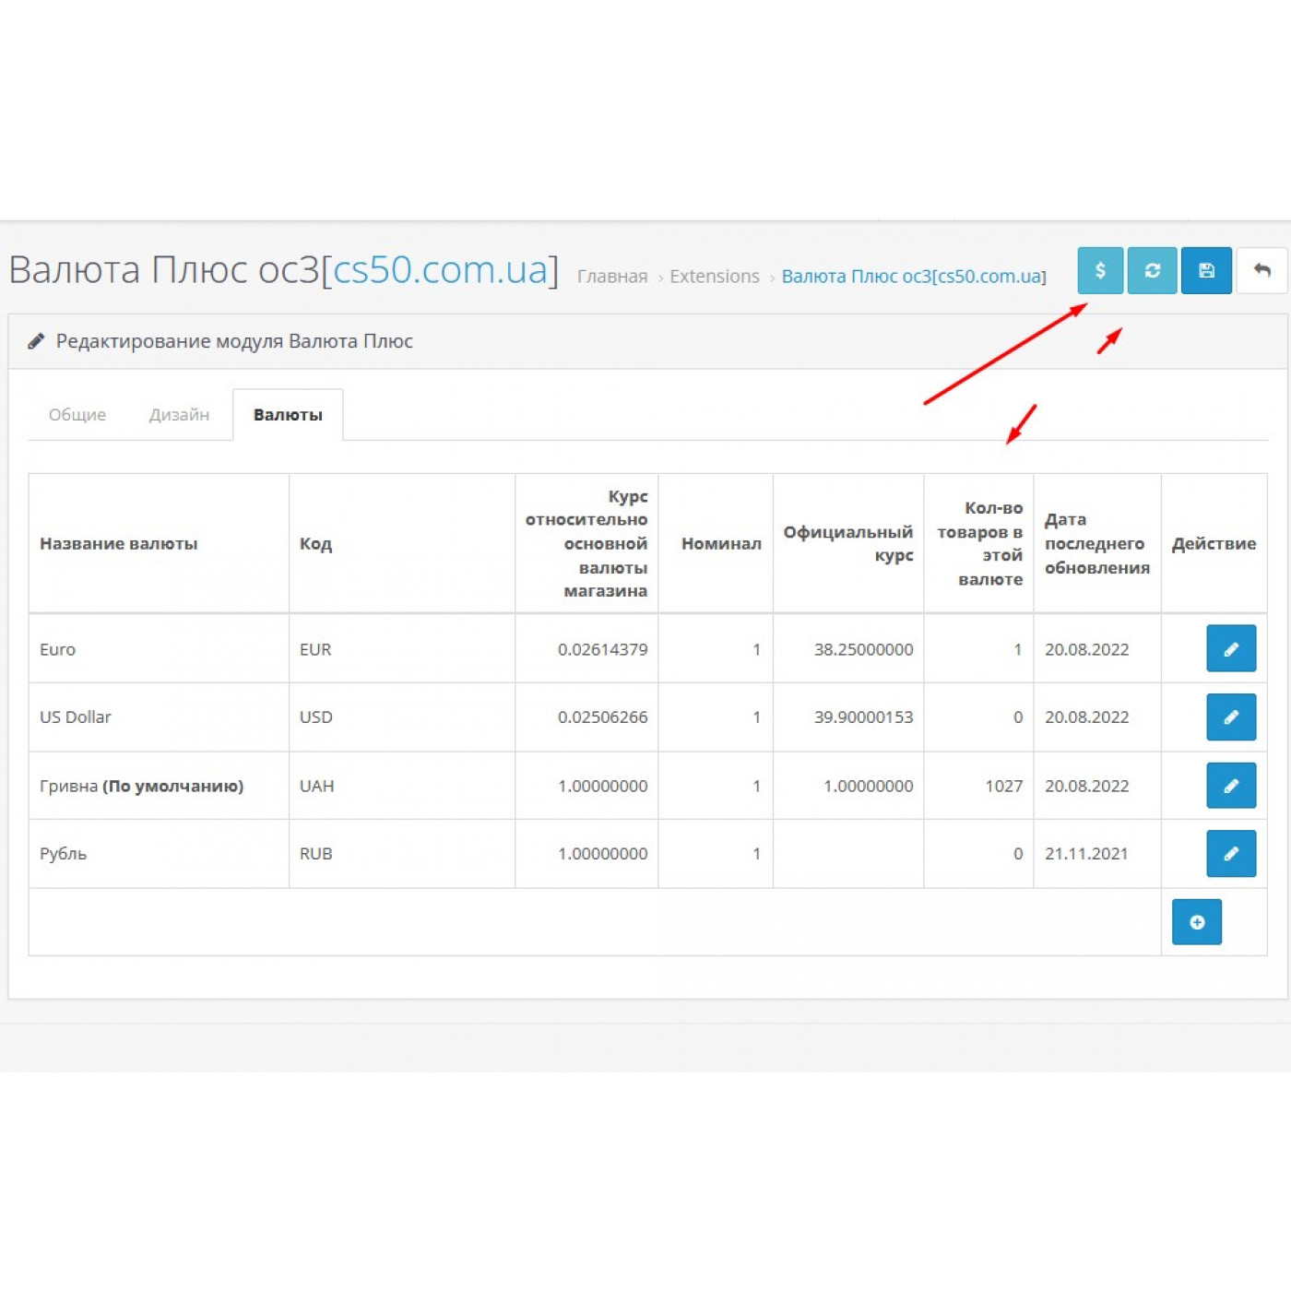Save settings with the floppy disk button
The height and width of the screenshot is (1291, 1291).
[x=1205, y=270]
